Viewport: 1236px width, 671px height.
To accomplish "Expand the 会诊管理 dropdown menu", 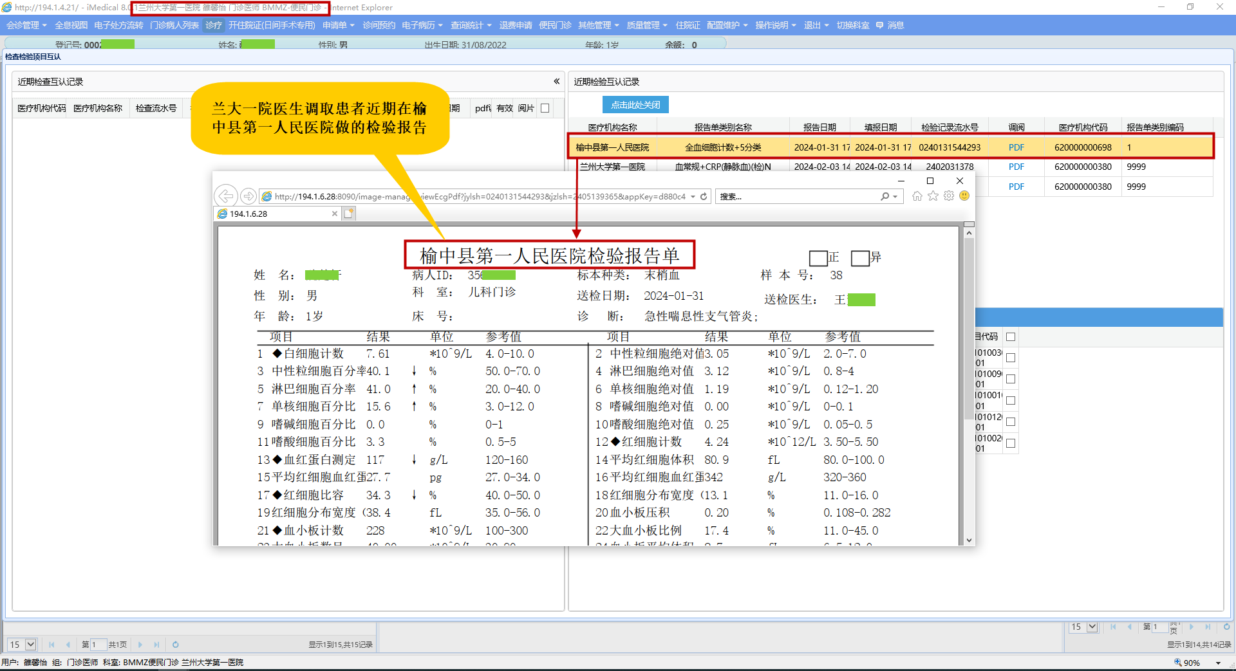I will pyautogui.click(x=26, y=25).
